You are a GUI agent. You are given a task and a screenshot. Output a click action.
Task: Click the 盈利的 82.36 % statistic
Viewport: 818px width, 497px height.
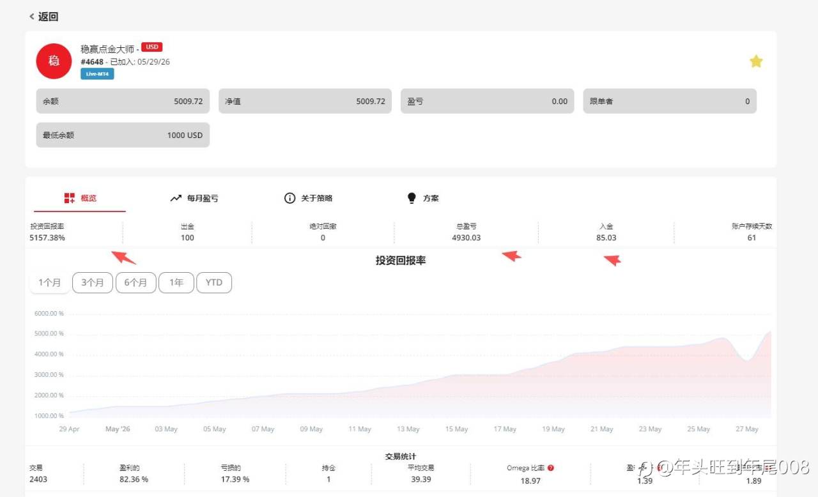[134, 473]
